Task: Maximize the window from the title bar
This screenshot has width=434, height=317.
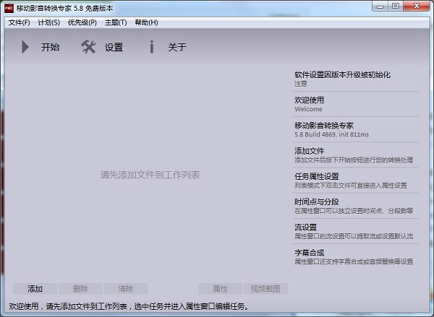Action: pyautogui.click(x=395, y=6)
